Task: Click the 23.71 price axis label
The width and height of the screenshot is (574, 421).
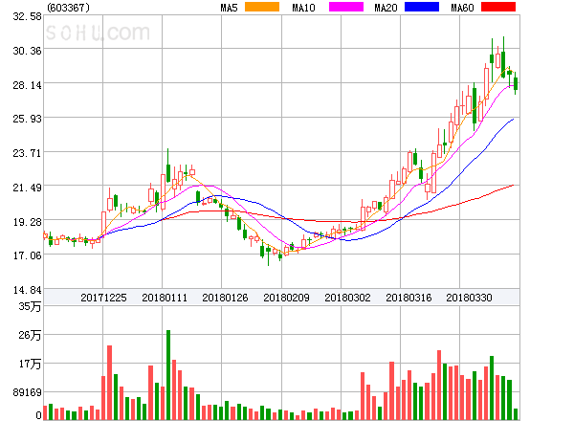Action: click(27, 153)
